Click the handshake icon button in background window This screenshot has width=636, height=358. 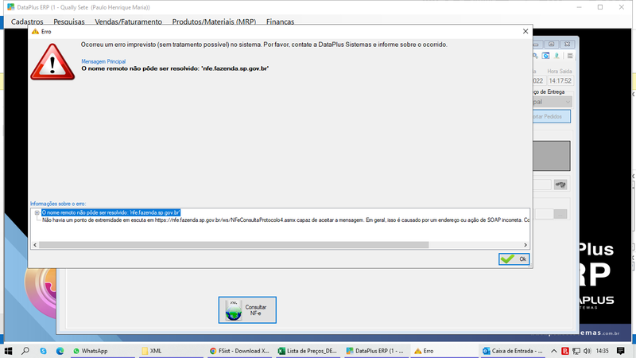point(560,185)
